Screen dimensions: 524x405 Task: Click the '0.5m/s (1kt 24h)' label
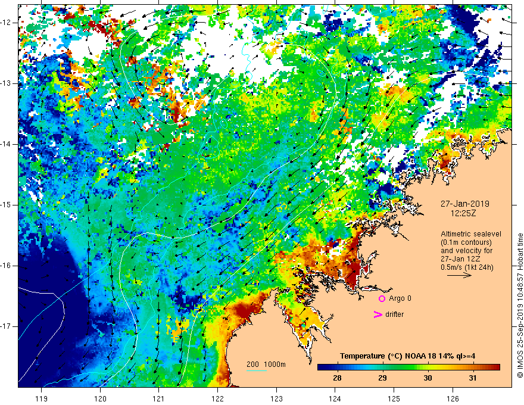(467, 267)
